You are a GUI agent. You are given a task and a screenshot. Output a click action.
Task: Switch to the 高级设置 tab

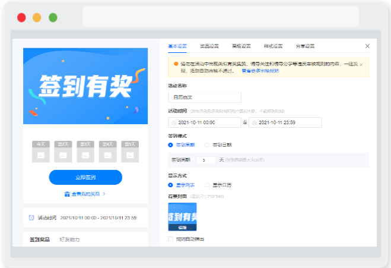coord(241,46)
